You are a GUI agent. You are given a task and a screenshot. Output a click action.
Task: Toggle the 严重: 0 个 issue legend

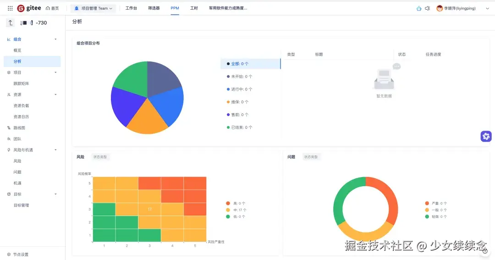coord(436,203)
